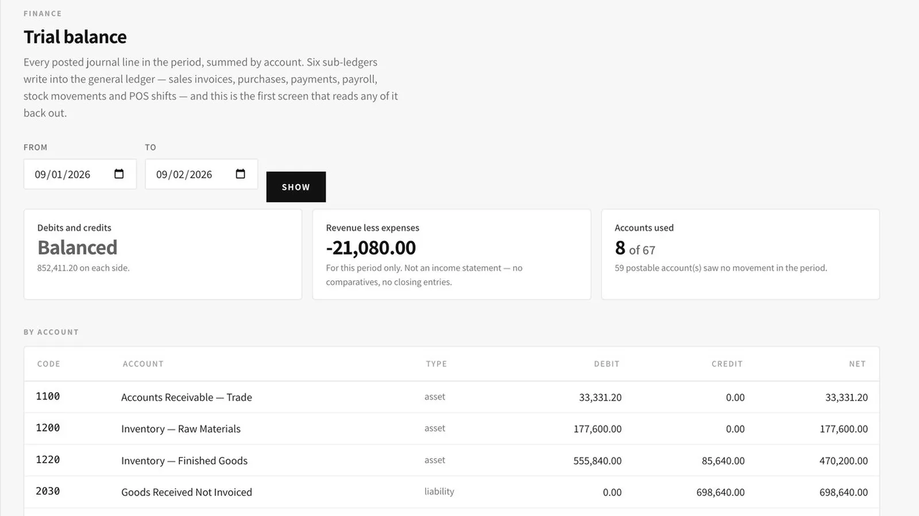Select Inventory — Raw Materials account
919x516 pixels.
tap(181, 429)
